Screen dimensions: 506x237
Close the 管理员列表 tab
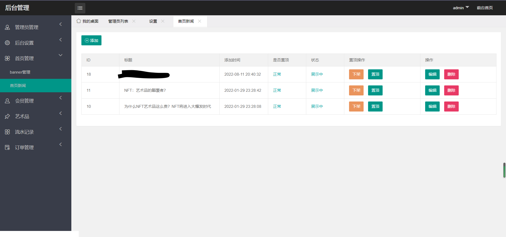pyautogui.click(x=134, y=21)
